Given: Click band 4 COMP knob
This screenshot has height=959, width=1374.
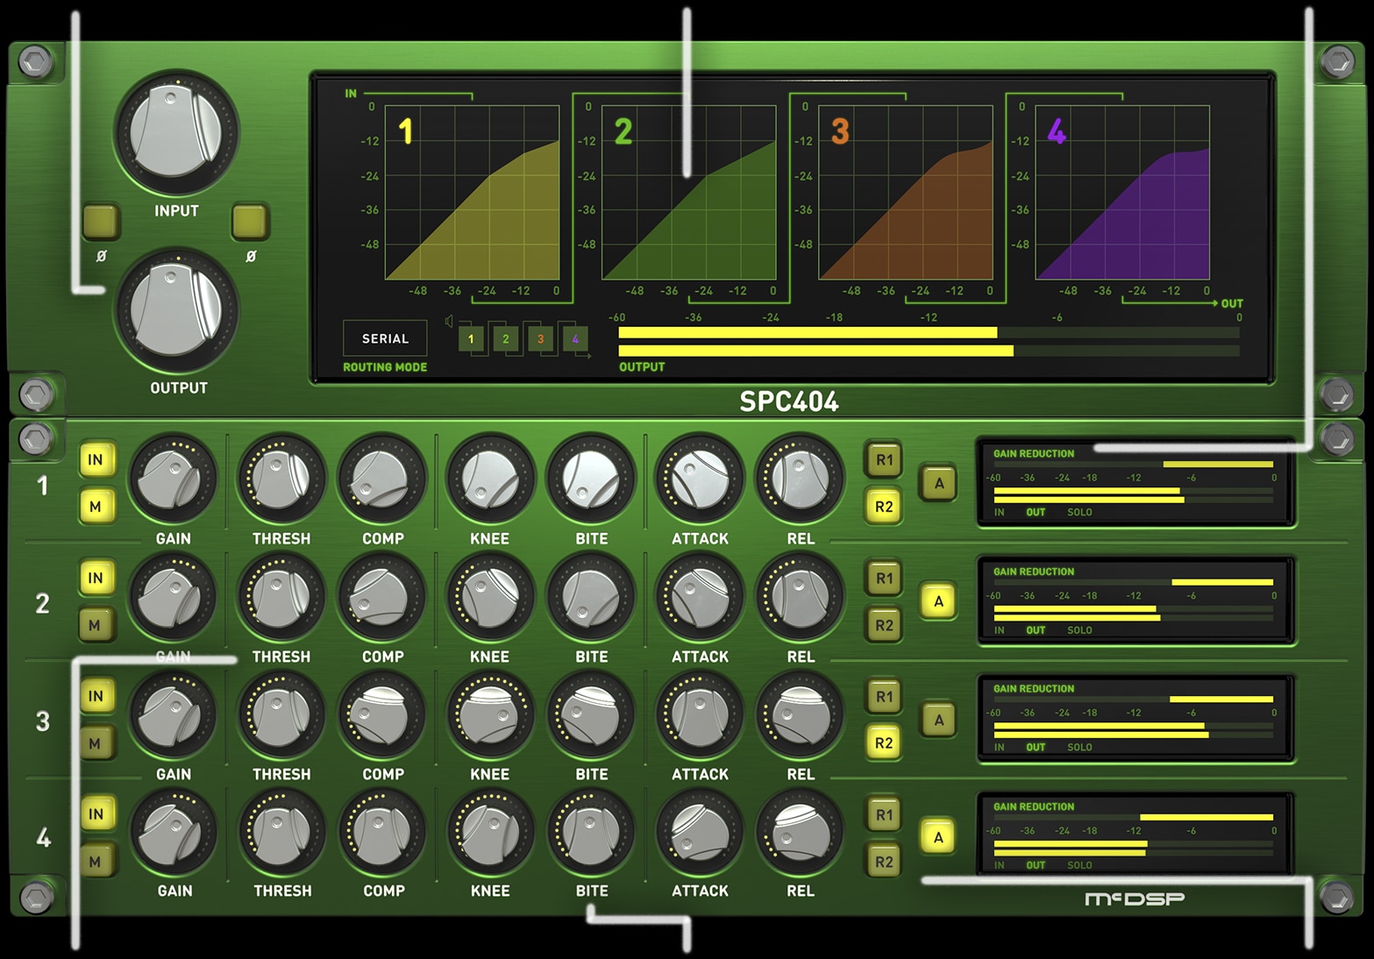Looking at the screenshot, I should point(382,834).
